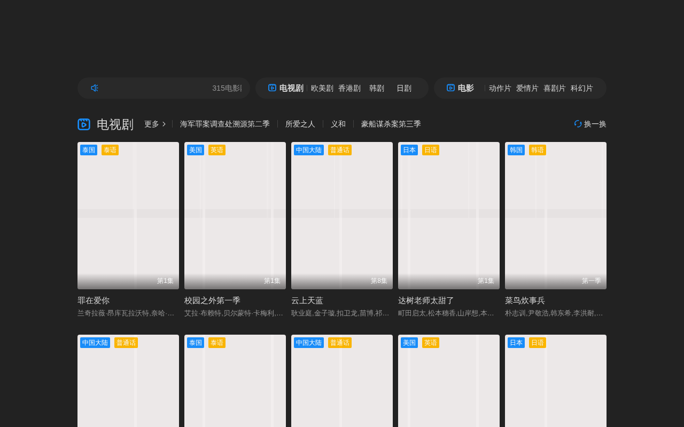Click the speaker announcement icon

tap(95, 88)
